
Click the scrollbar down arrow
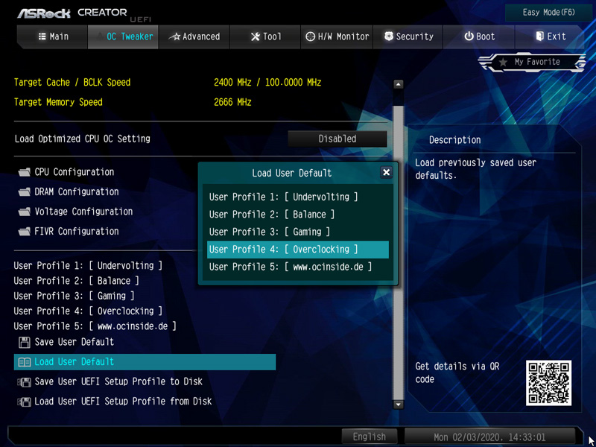click(x=398, y=405)
